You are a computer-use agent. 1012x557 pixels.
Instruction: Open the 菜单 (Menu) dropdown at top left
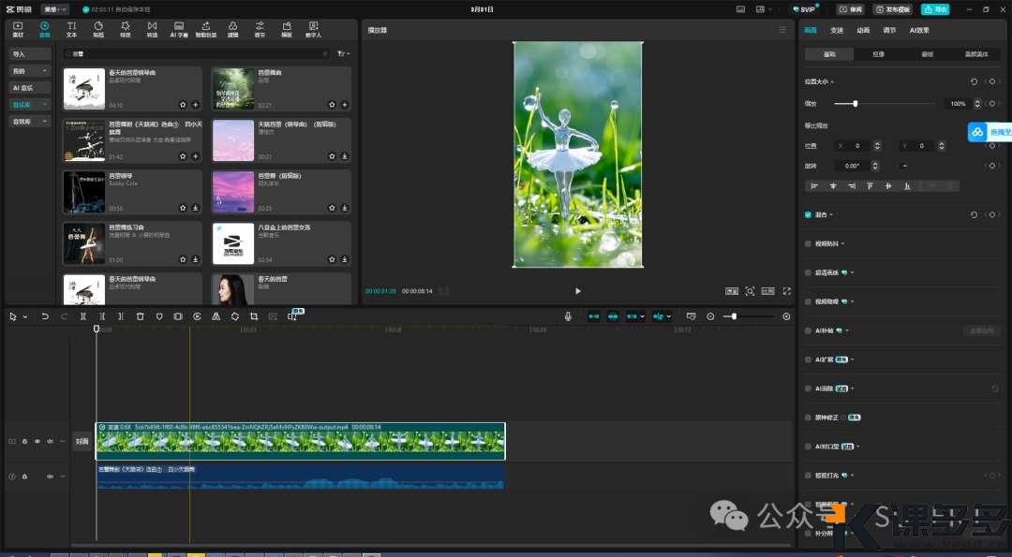[55, 9]
